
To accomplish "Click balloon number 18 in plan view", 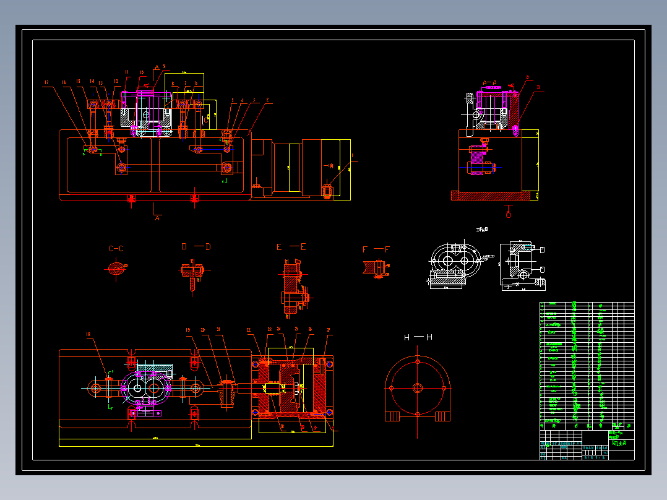I will click(x=88, y=334).
